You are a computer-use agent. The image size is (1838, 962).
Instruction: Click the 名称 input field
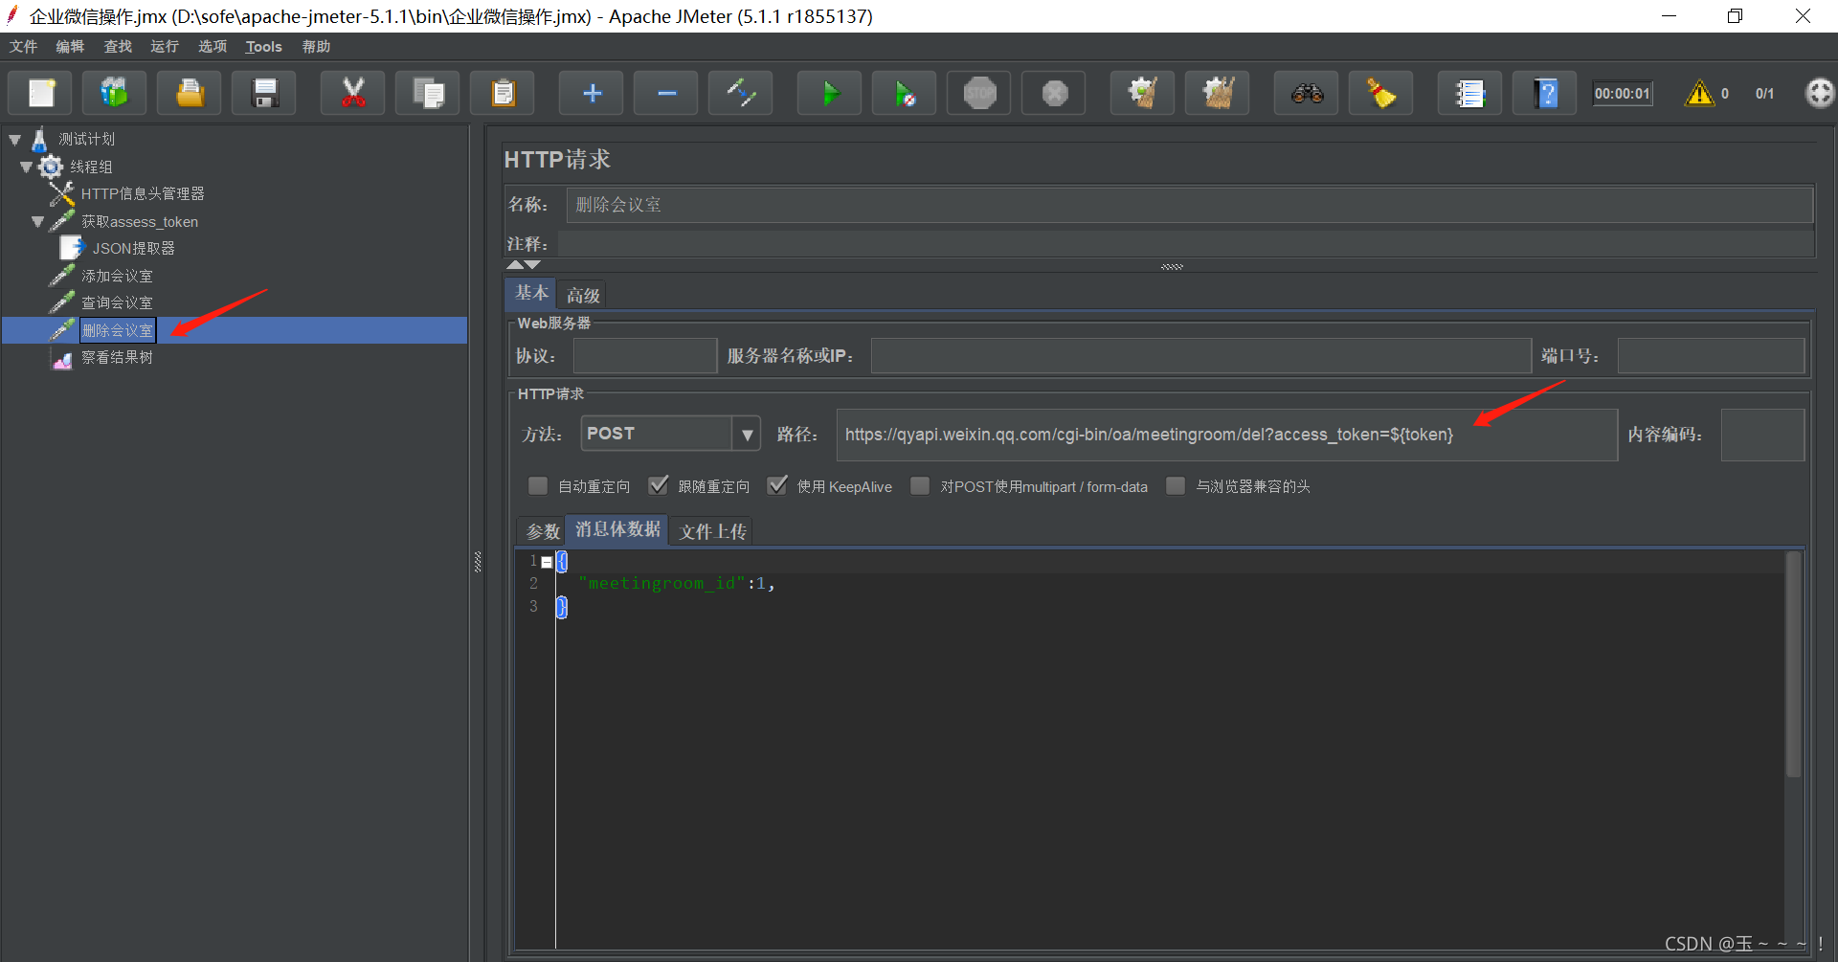point(1190,205)
